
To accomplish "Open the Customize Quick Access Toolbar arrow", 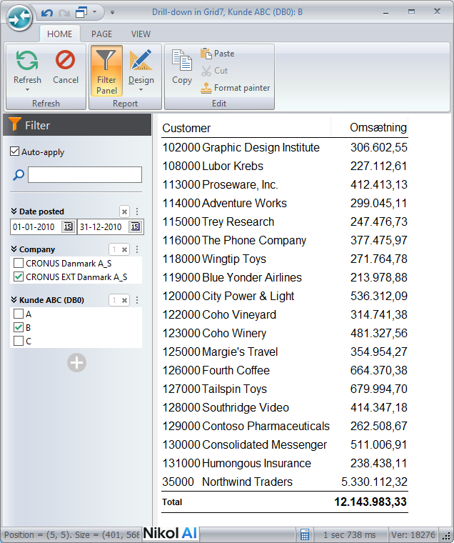I will pos(113,12).
